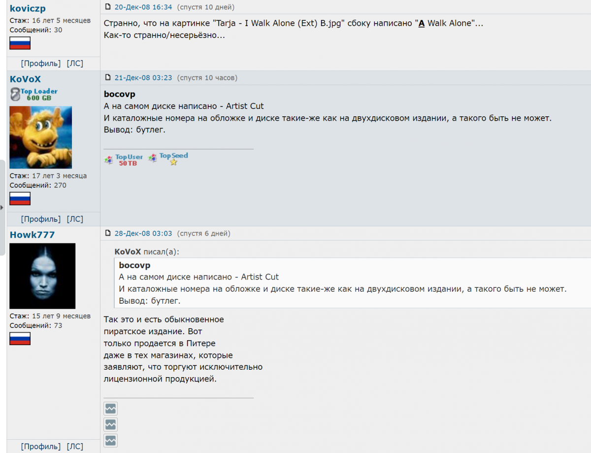Open the first broken image in Howk777's signature
Screen dimensions: 591x453
pos(110,409)
